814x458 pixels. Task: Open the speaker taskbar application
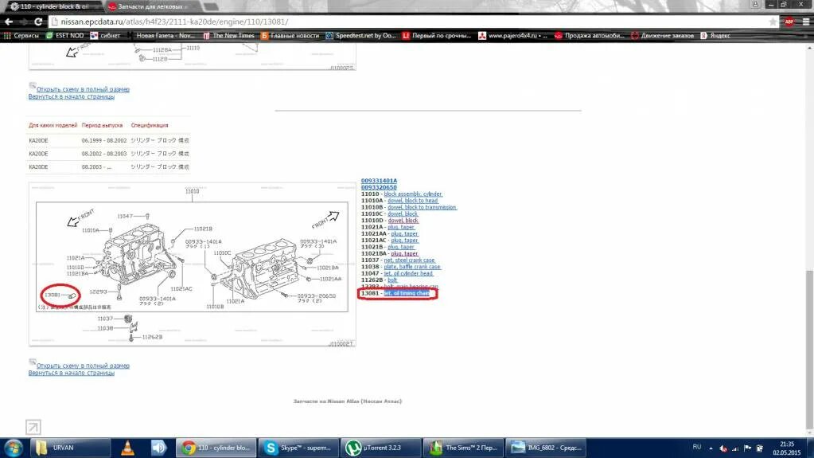[159, 448]
